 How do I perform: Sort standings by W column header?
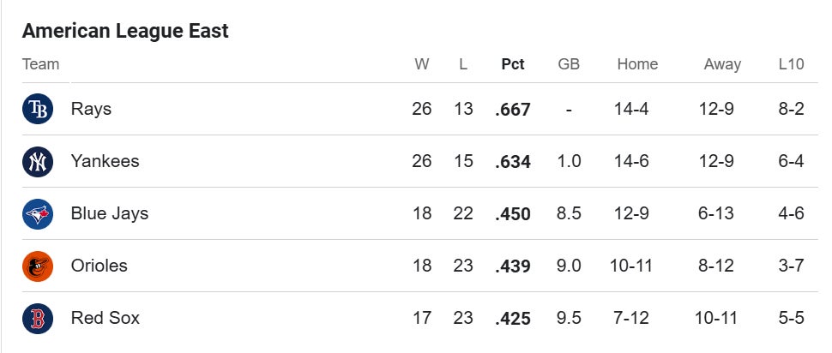pos(422,64)
